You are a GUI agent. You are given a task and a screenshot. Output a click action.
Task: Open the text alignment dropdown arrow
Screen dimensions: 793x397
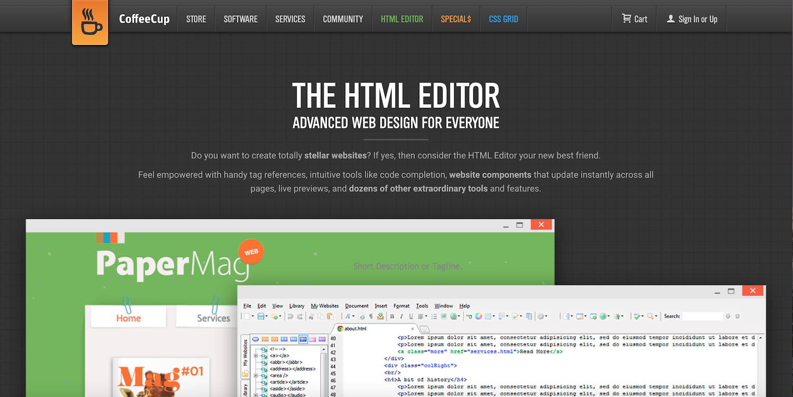pos(426,316)
